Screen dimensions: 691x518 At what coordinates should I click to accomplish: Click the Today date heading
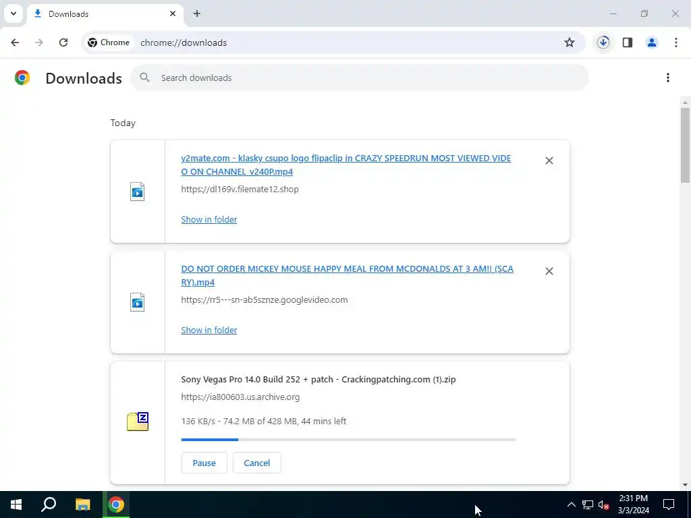pos(123,123)
